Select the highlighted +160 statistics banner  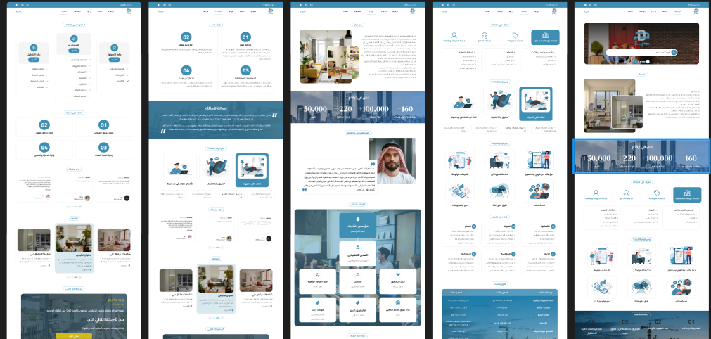pos(642,156)
